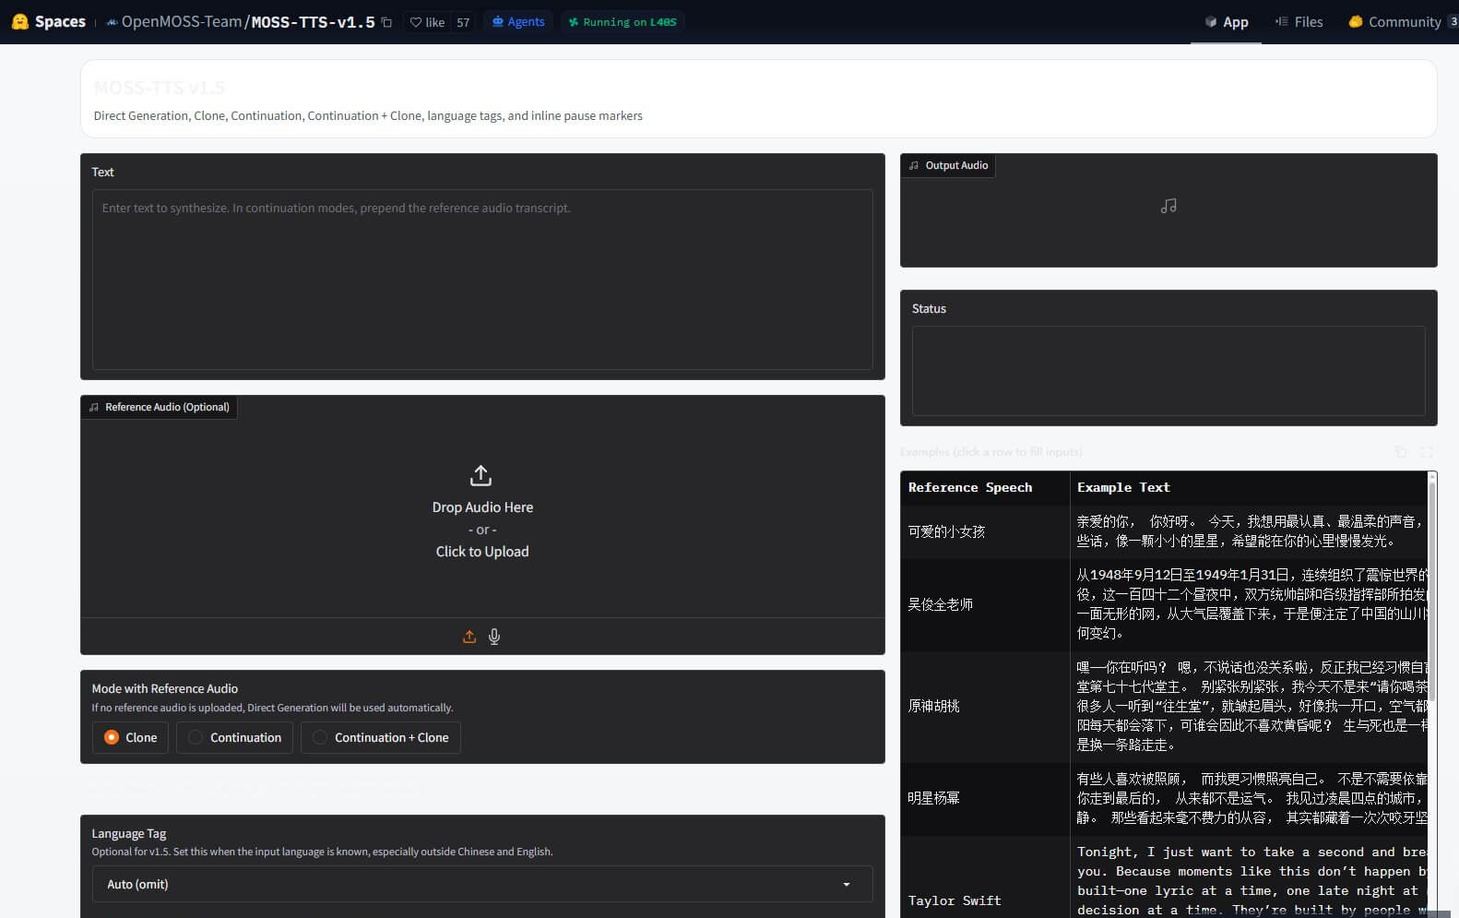This screenshot has width=1459, height=918.
Task: Open the Hugging Face Spaces logo
Action: tap(48, 21)
